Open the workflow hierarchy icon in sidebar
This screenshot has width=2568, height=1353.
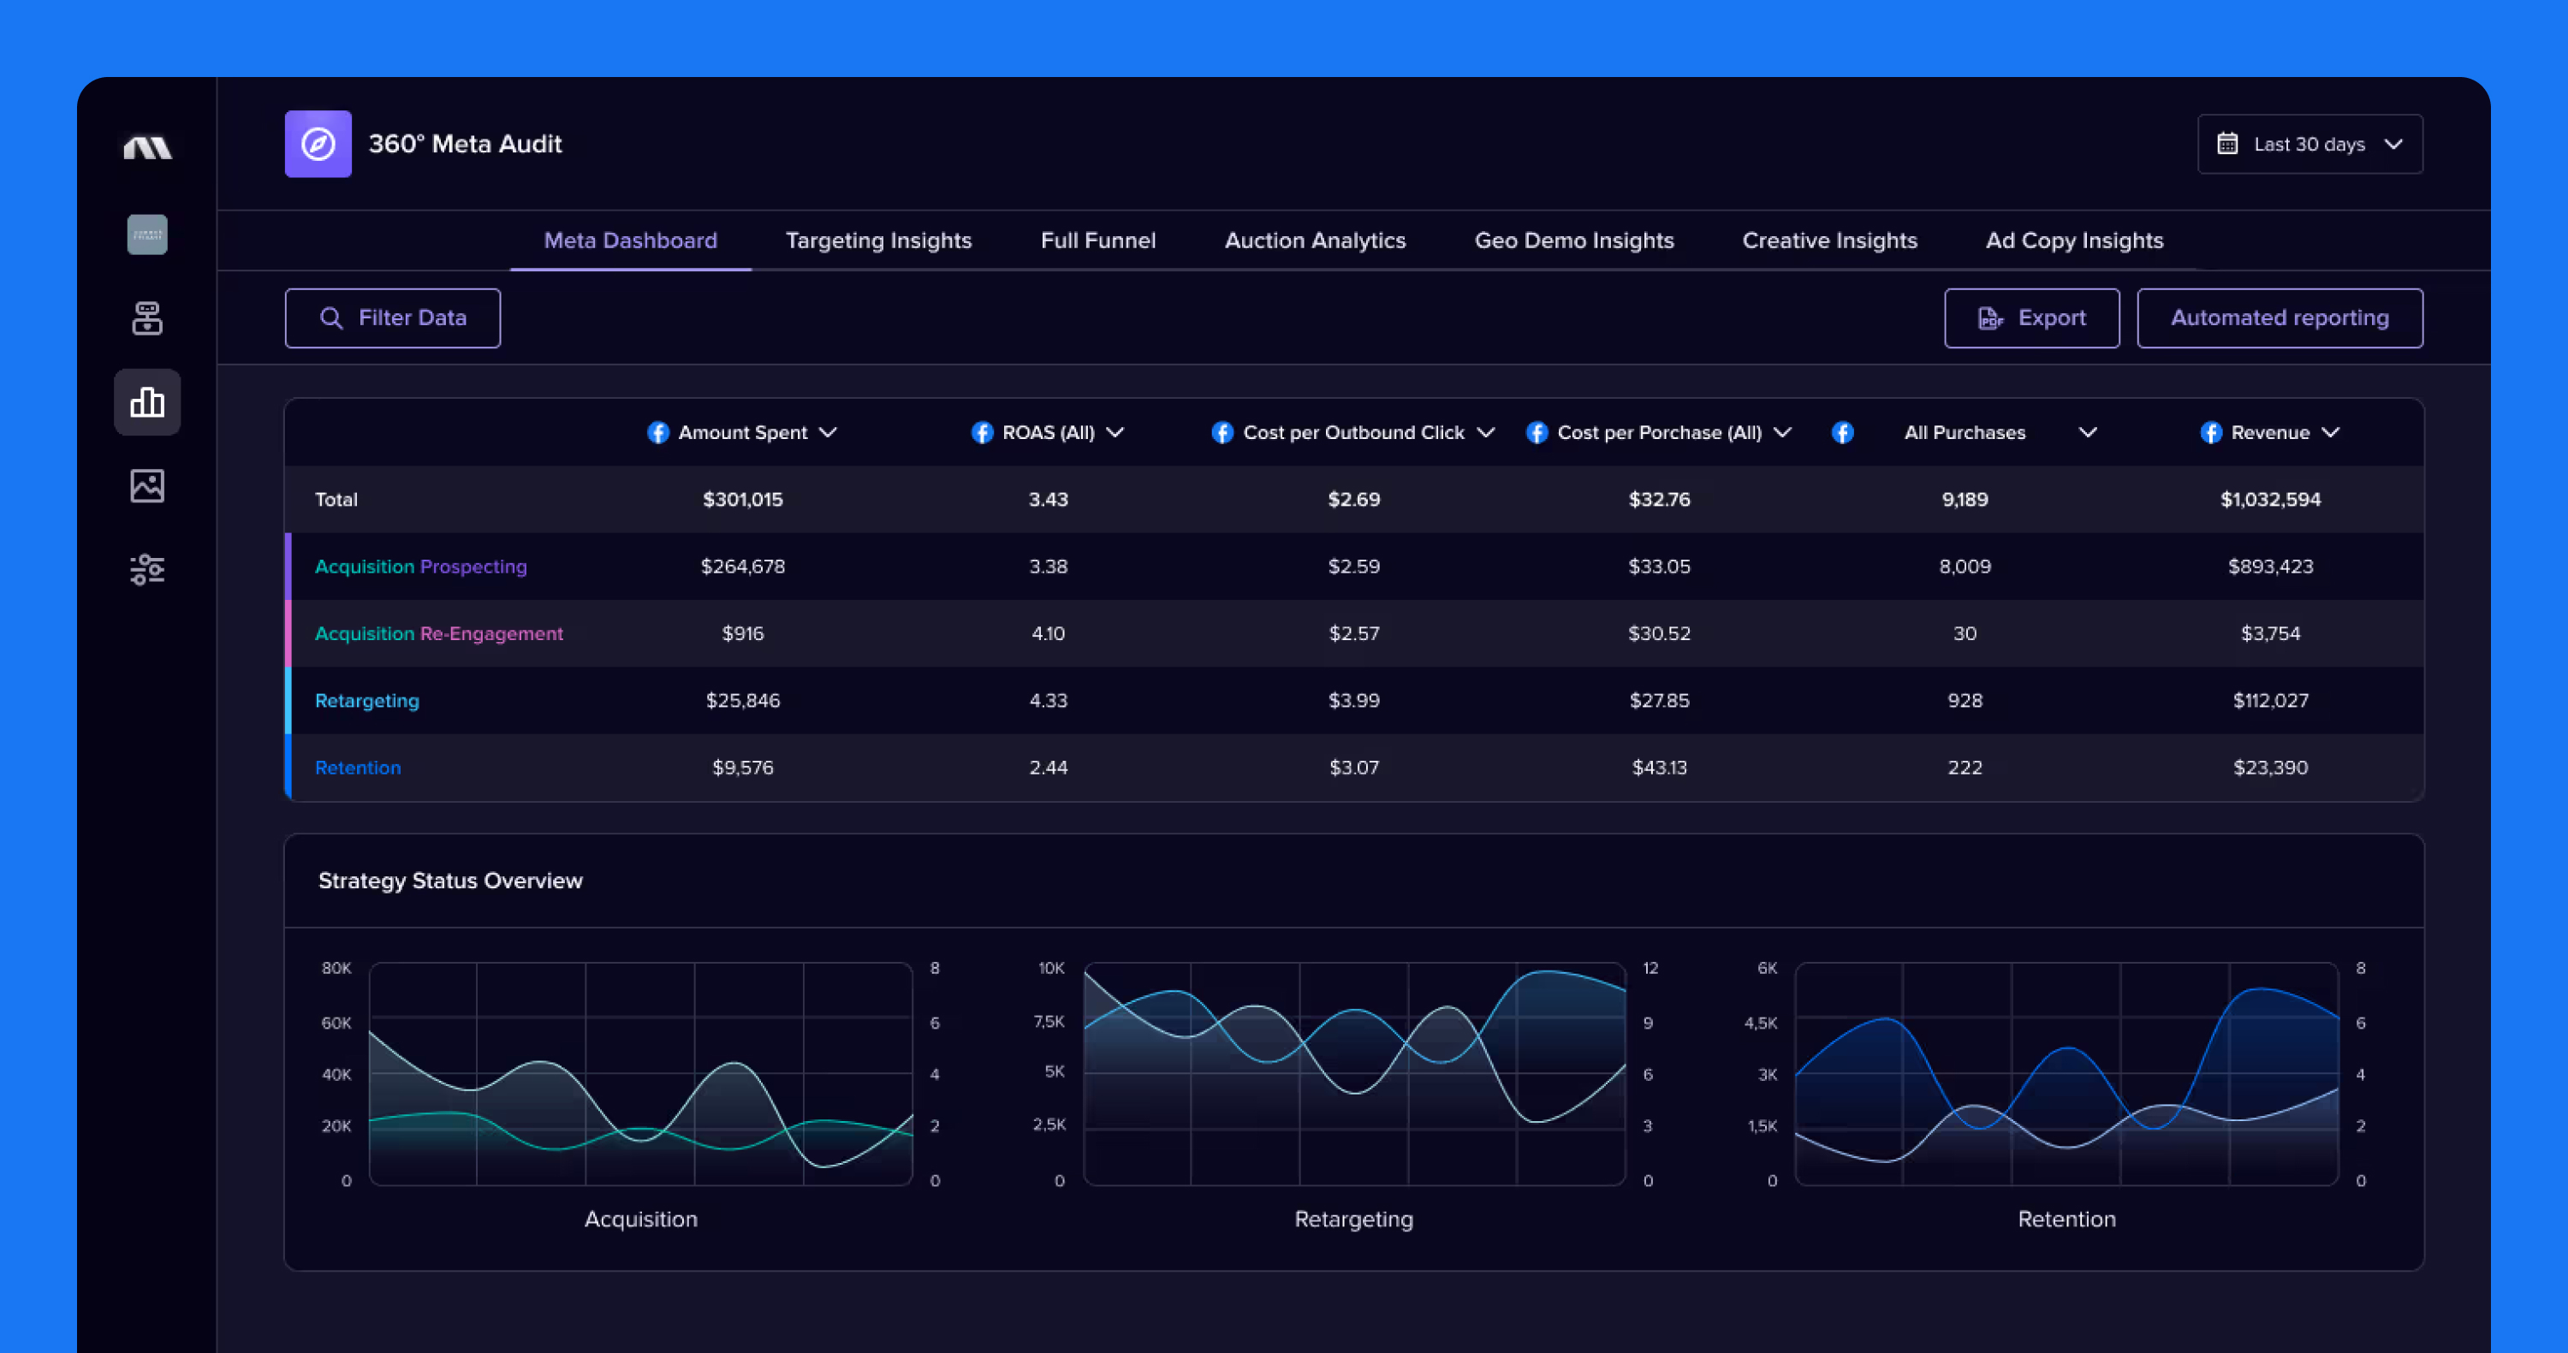tap(147, 319)
